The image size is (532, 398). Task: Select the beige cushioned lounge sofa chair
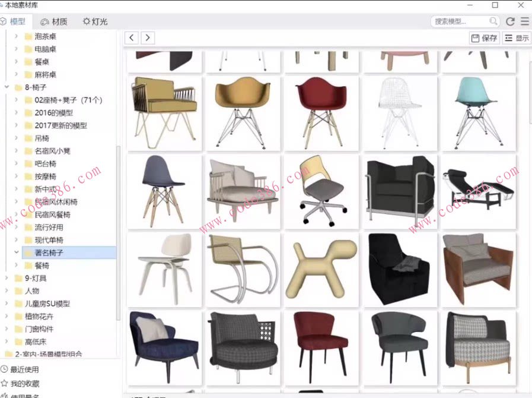(243, 192)
